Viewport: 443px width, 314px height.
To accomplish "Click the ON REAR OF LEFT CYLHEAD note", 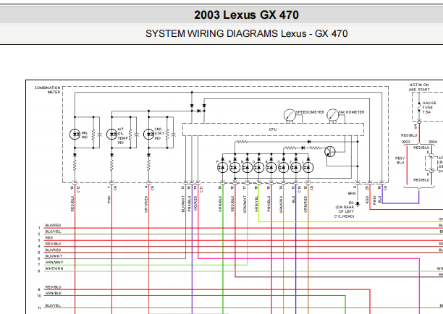I will [x=345, y=212].
